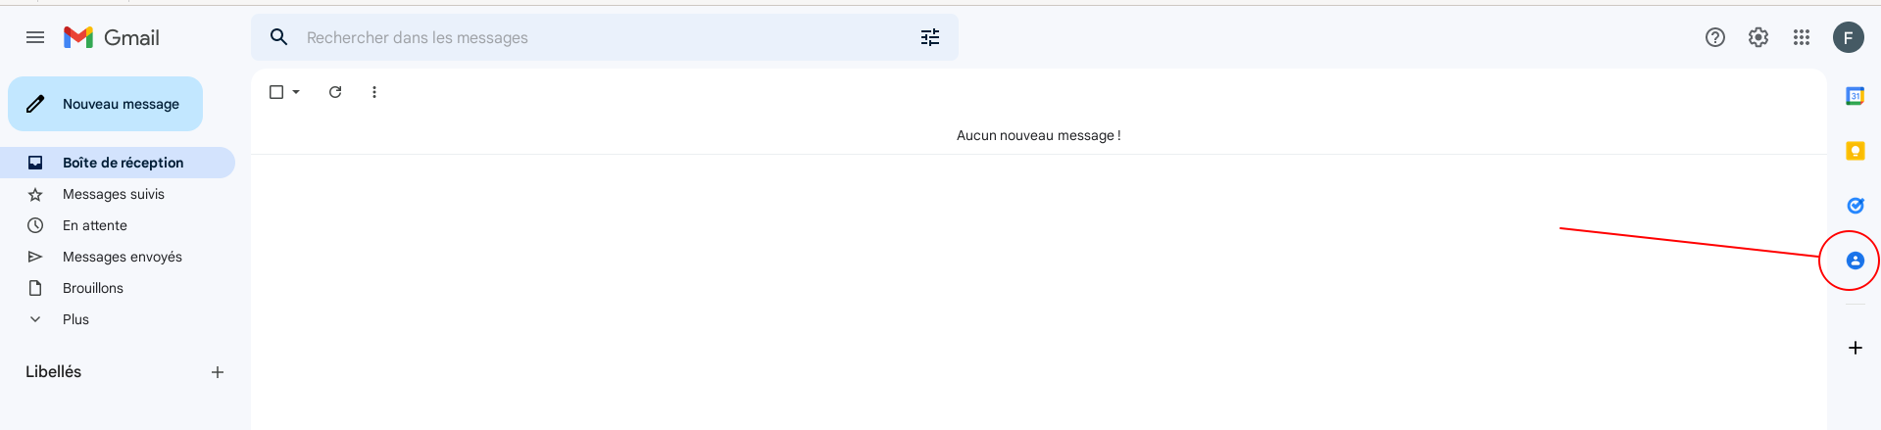Open the Help question mark icon
1881x430 pixels.
(x=1715, y=37)
